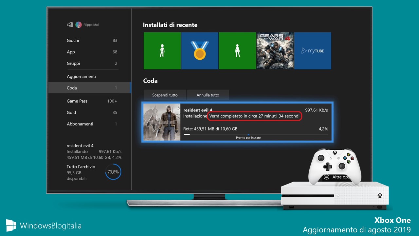Open the Giochi section in sidebar
This screenshot has height=236, width=419.
point(90,40)
